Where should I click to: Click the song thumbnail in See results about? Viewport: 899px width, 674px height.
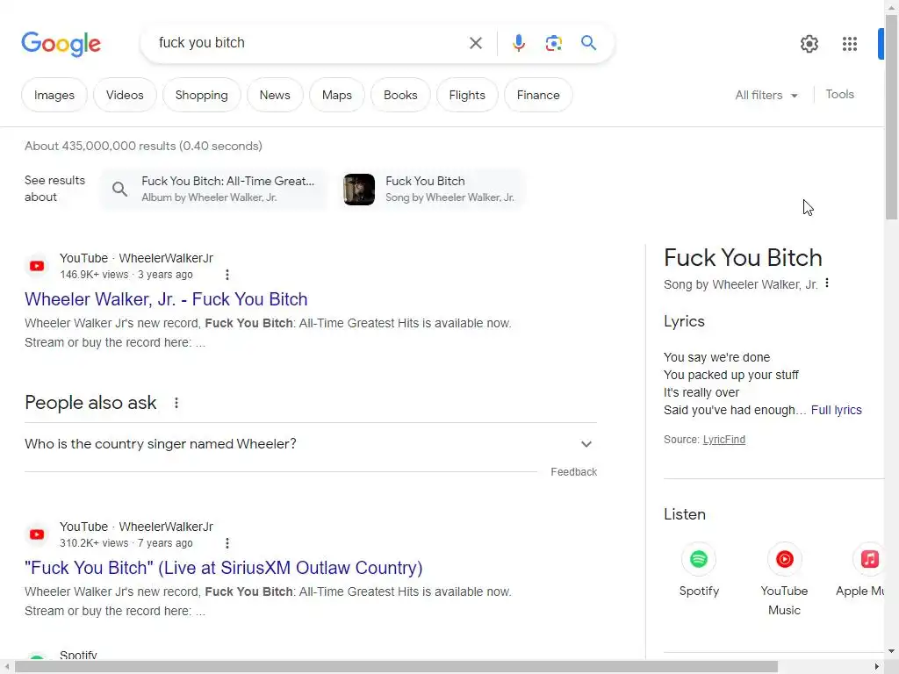(359, 190)
